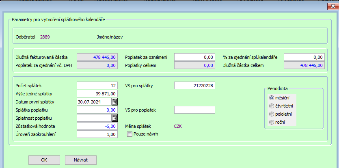Open calendar picker for Datum první splátky

[114, 102]
